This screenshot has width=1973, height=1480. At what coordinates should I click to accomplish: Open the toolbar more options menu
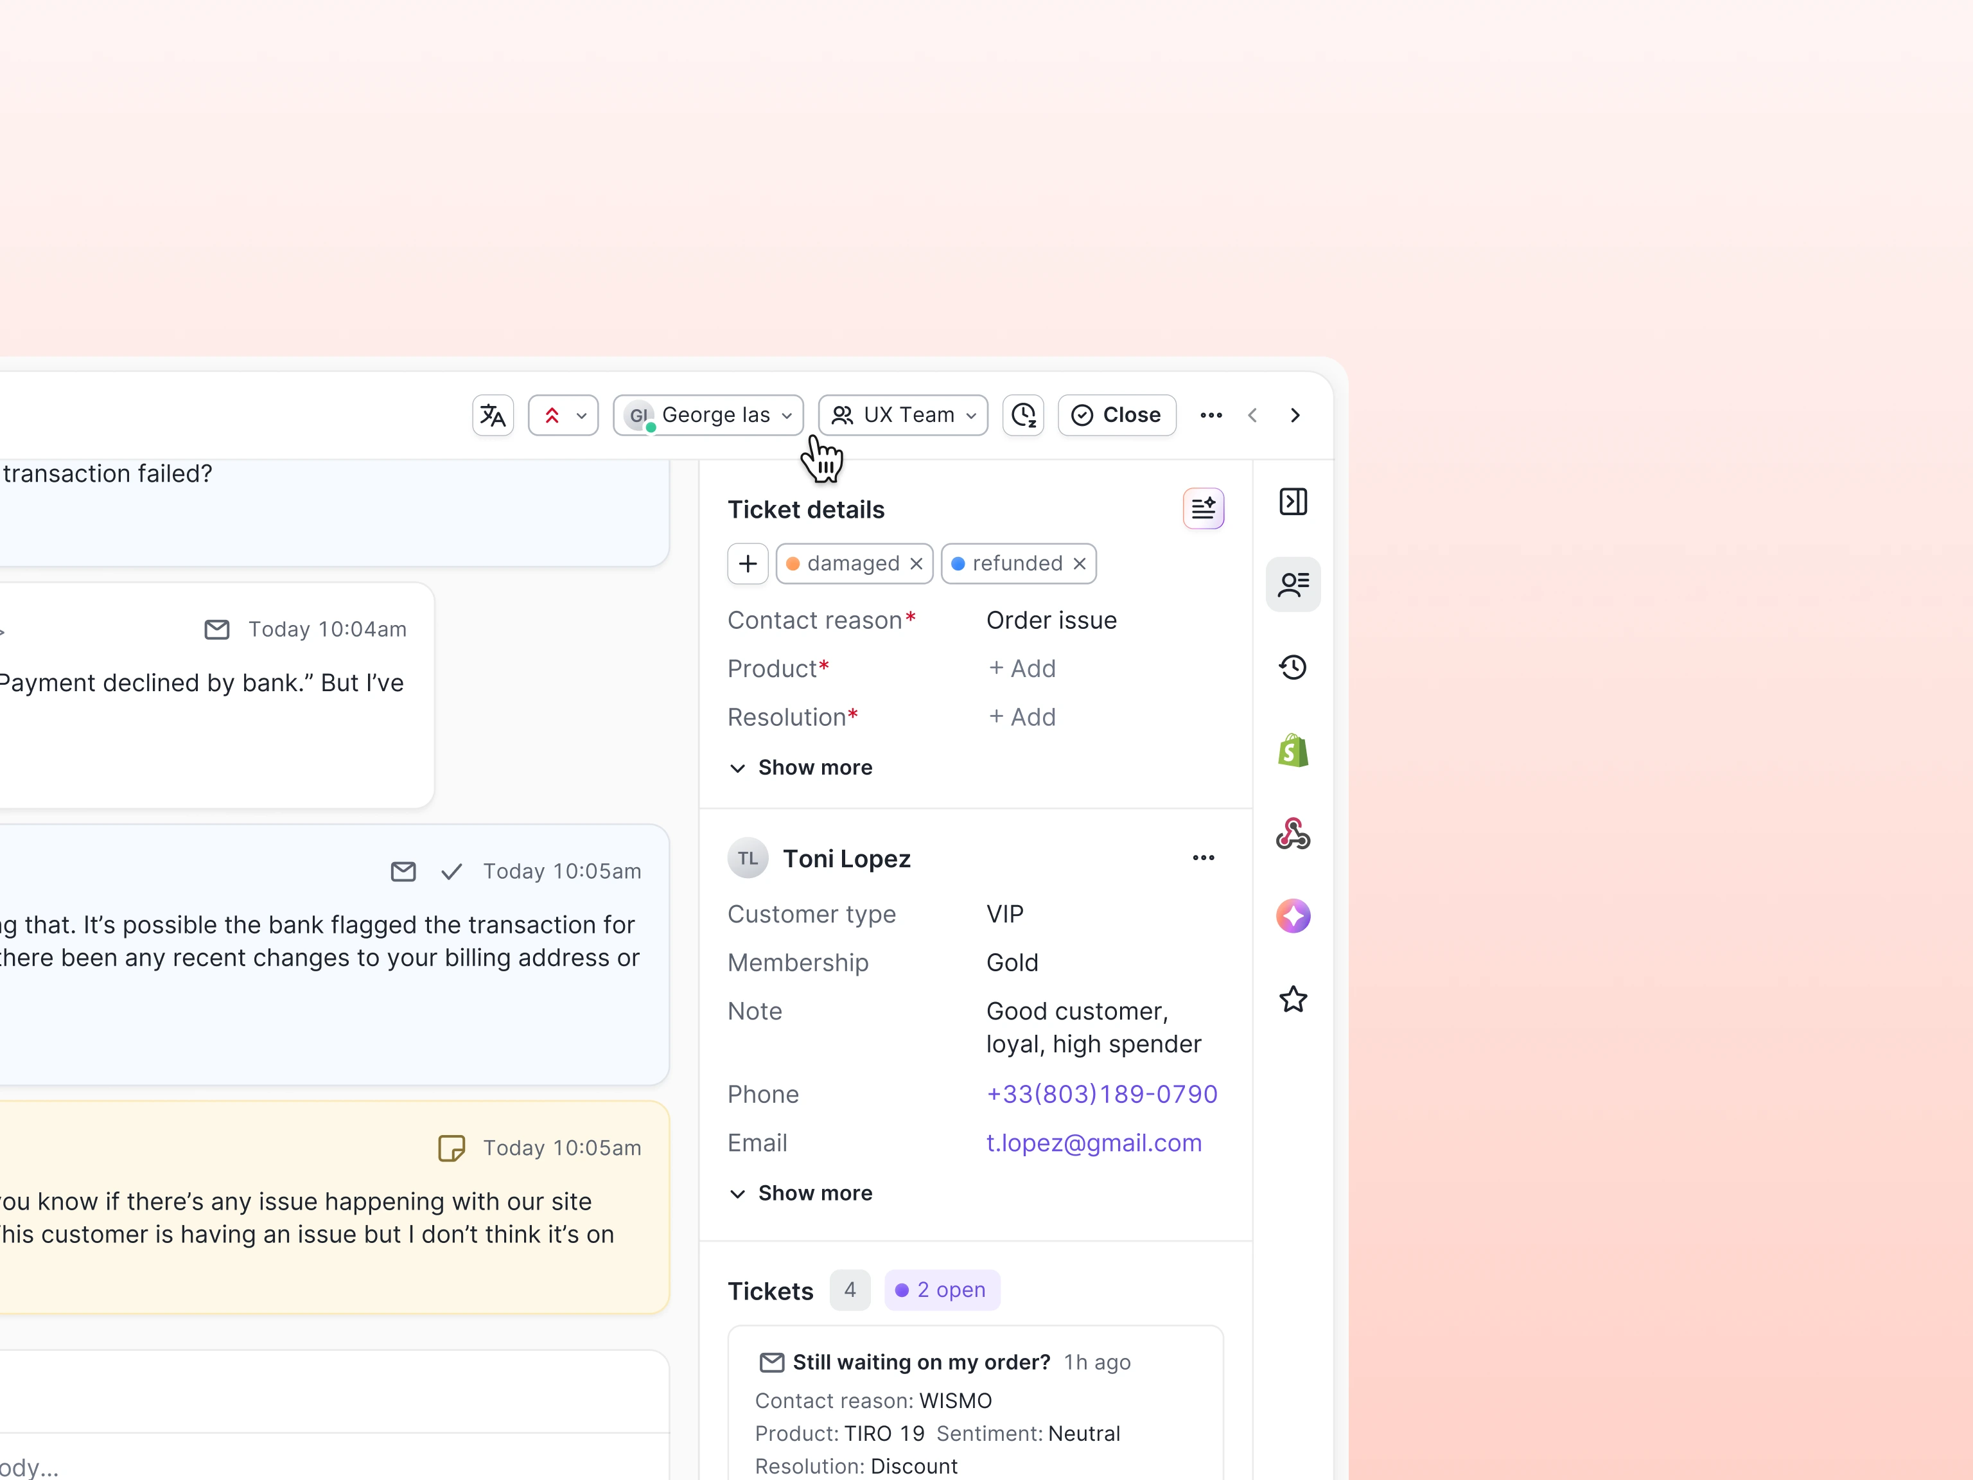click(x=1211, y=415)
